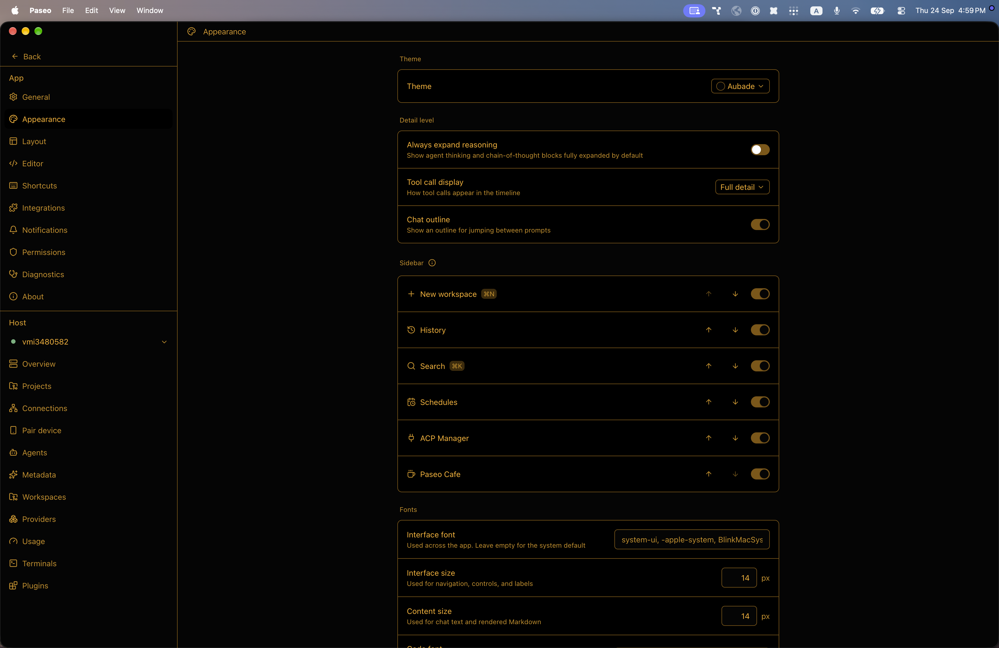The image size is (999, 648).
Task: Move History row up with arrow
Action: pyautogui.click(x=708, y=330)
